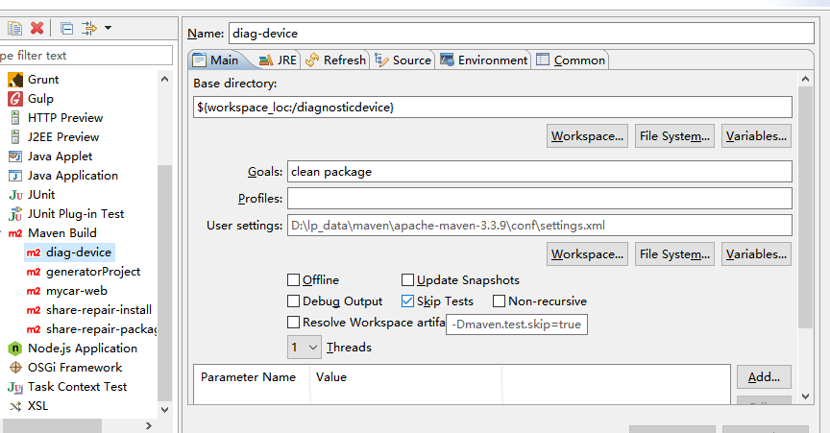Click the duplicate launch configuration icon

pyautogui.click(x=14, y=28)
